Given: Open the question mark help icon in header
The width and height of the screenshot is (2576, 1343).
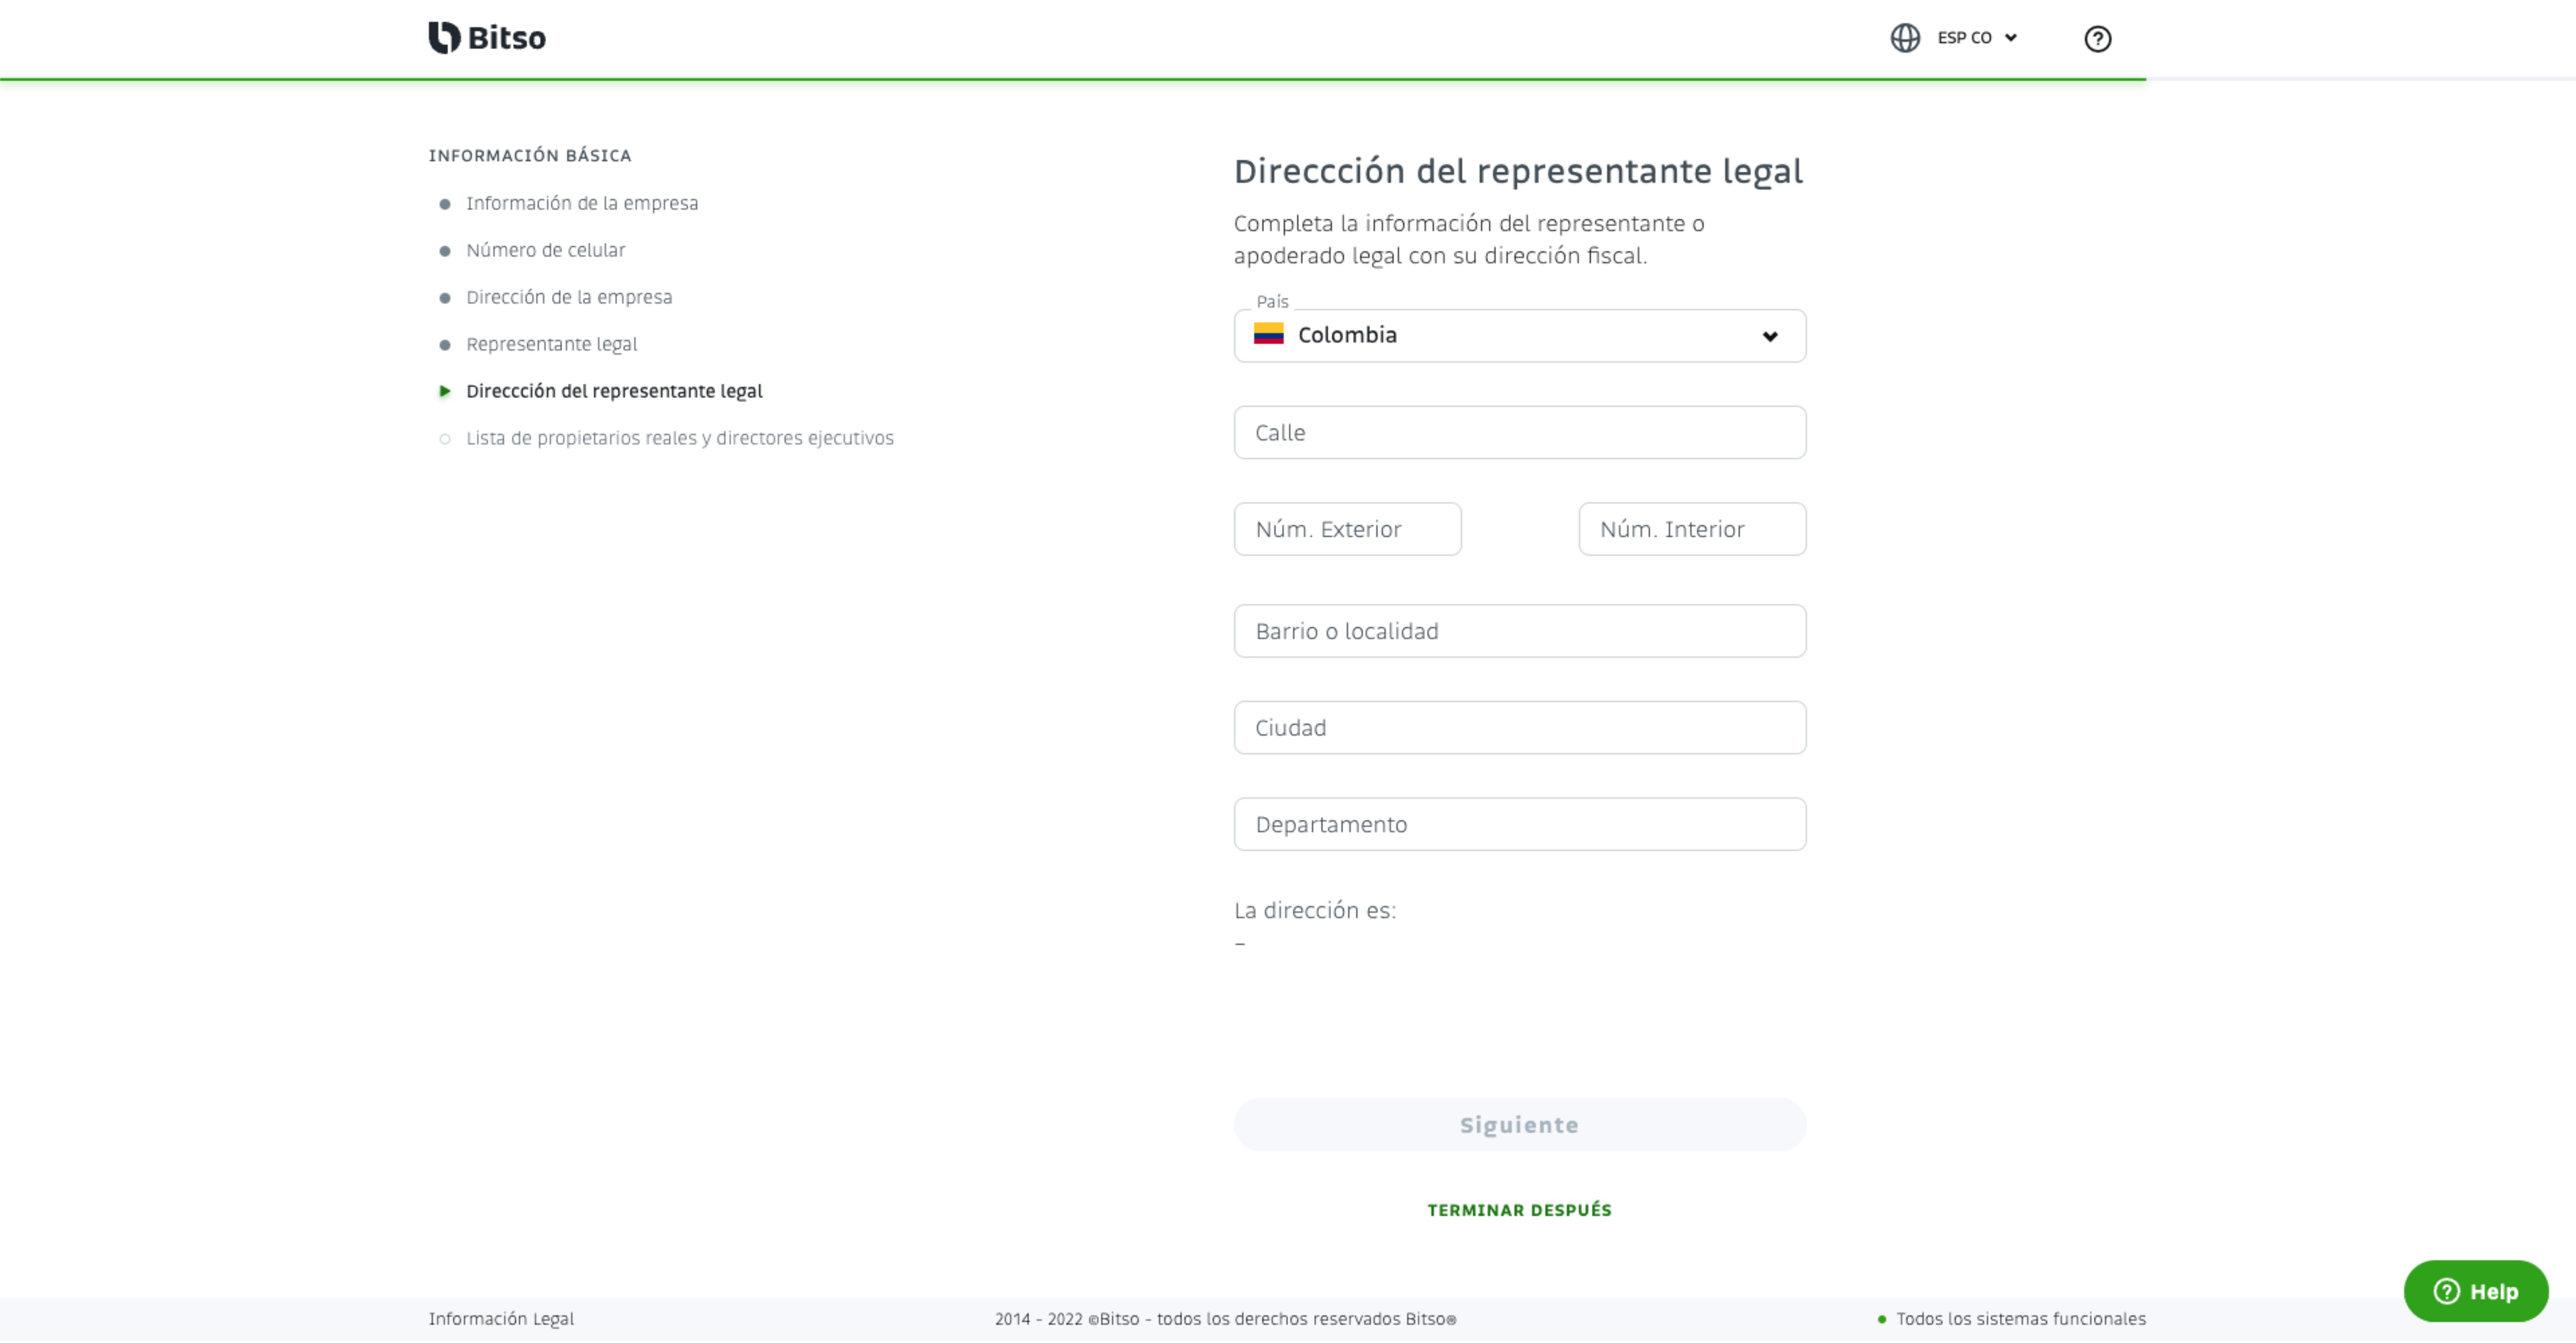Looking at the screenshot, I should pos(2097,39).
